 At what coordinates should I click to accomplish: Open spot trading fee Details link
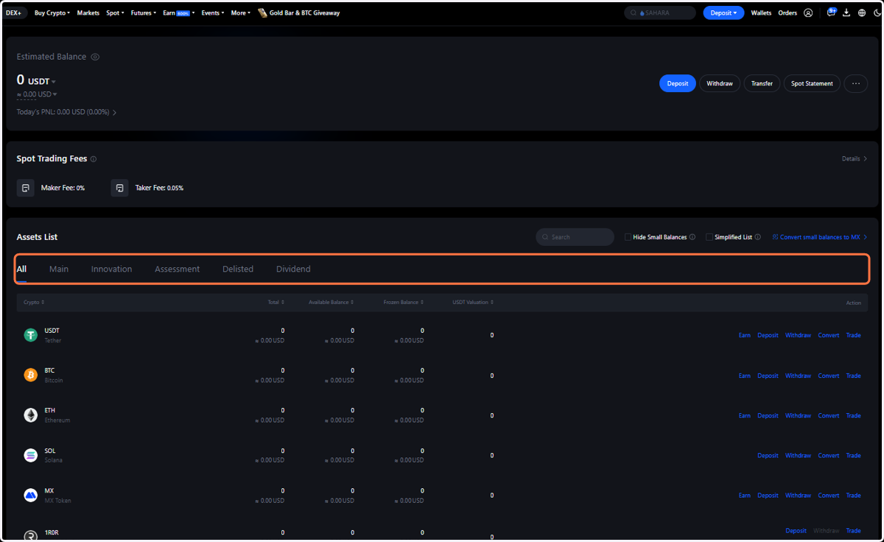click(855, 158)
